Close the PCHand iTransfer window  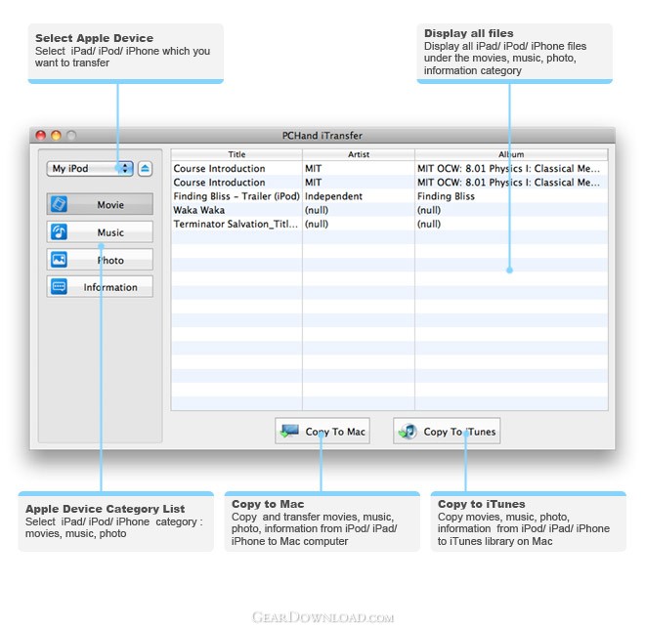point(41,136)
